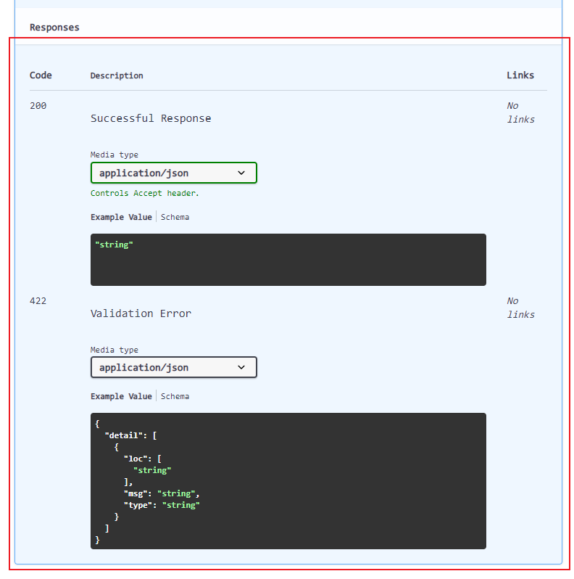Click the chevron arrow in 200 media type select
Viewport: 574px width, 579px height.
tap(242, 173)
